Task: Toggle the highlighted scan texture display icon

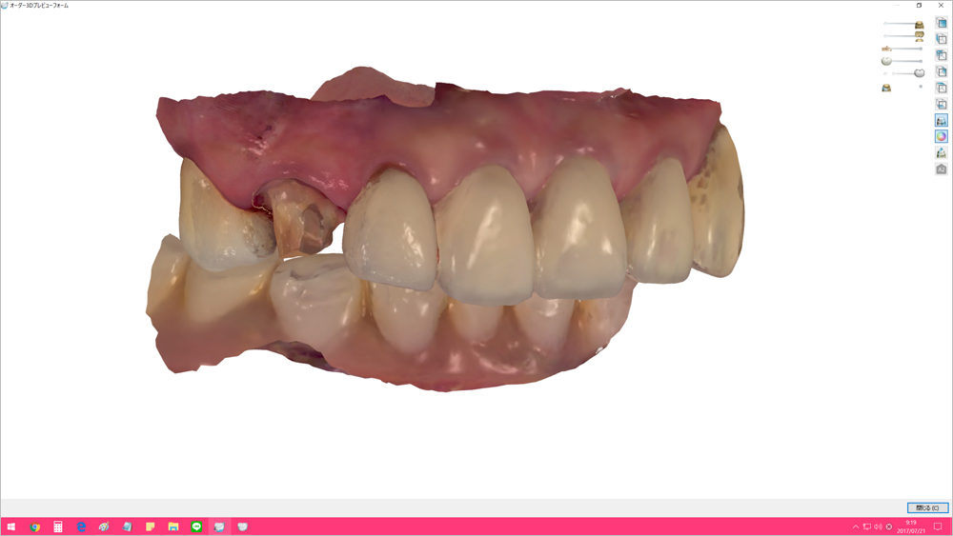Action: click(942, 121)
